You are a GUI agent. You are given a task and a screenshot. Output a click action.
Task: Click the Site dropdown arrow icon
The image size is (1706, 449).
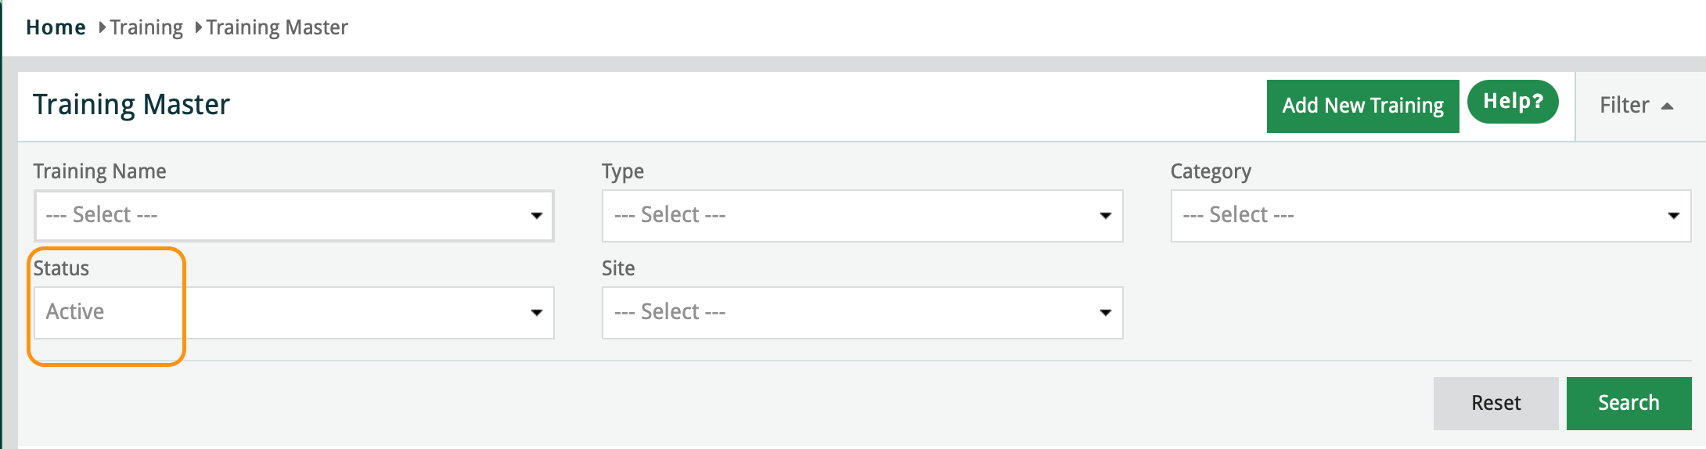tap(1105, 313)
